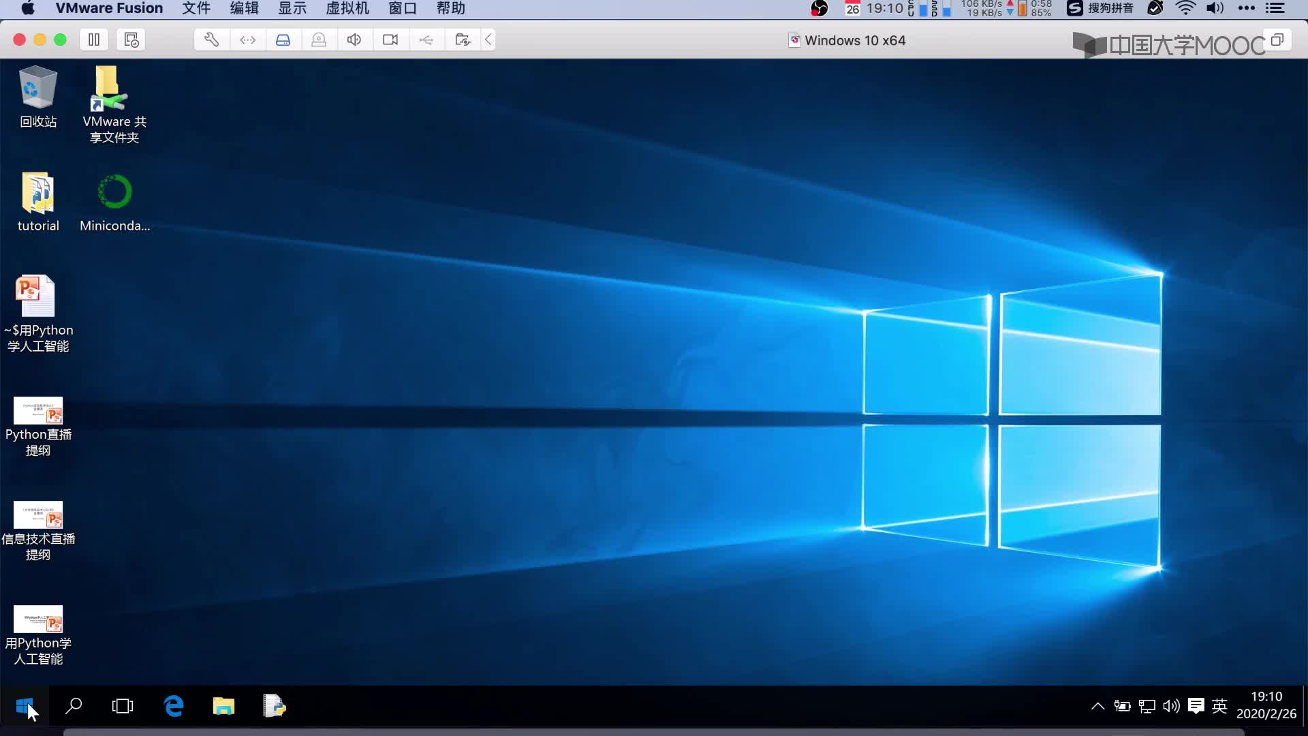1308x736 pixels.
Task: Open the taskbar clock showing 2020/2/26
Action: click(x=1266, y=705)
